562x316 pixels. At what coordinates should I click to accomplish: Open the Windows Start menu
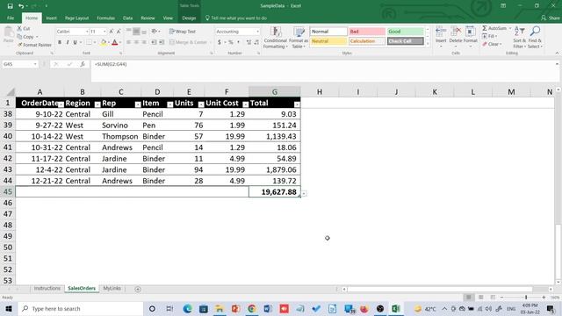(x=9, y=308)
